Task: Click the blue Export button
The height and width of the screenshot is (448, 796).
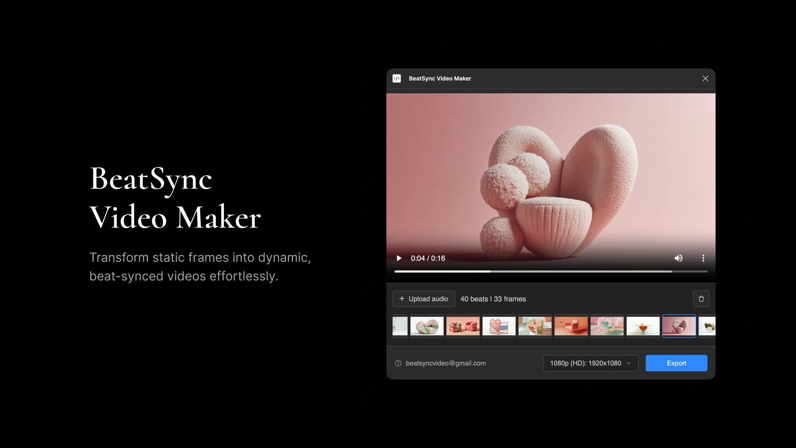Action: (676, 363)
